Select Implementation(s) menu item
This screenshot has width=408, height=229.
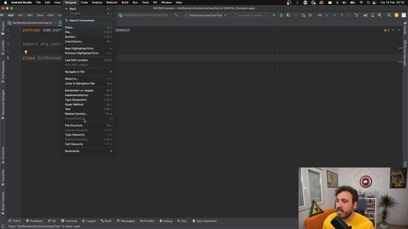(x=89, y=95)
